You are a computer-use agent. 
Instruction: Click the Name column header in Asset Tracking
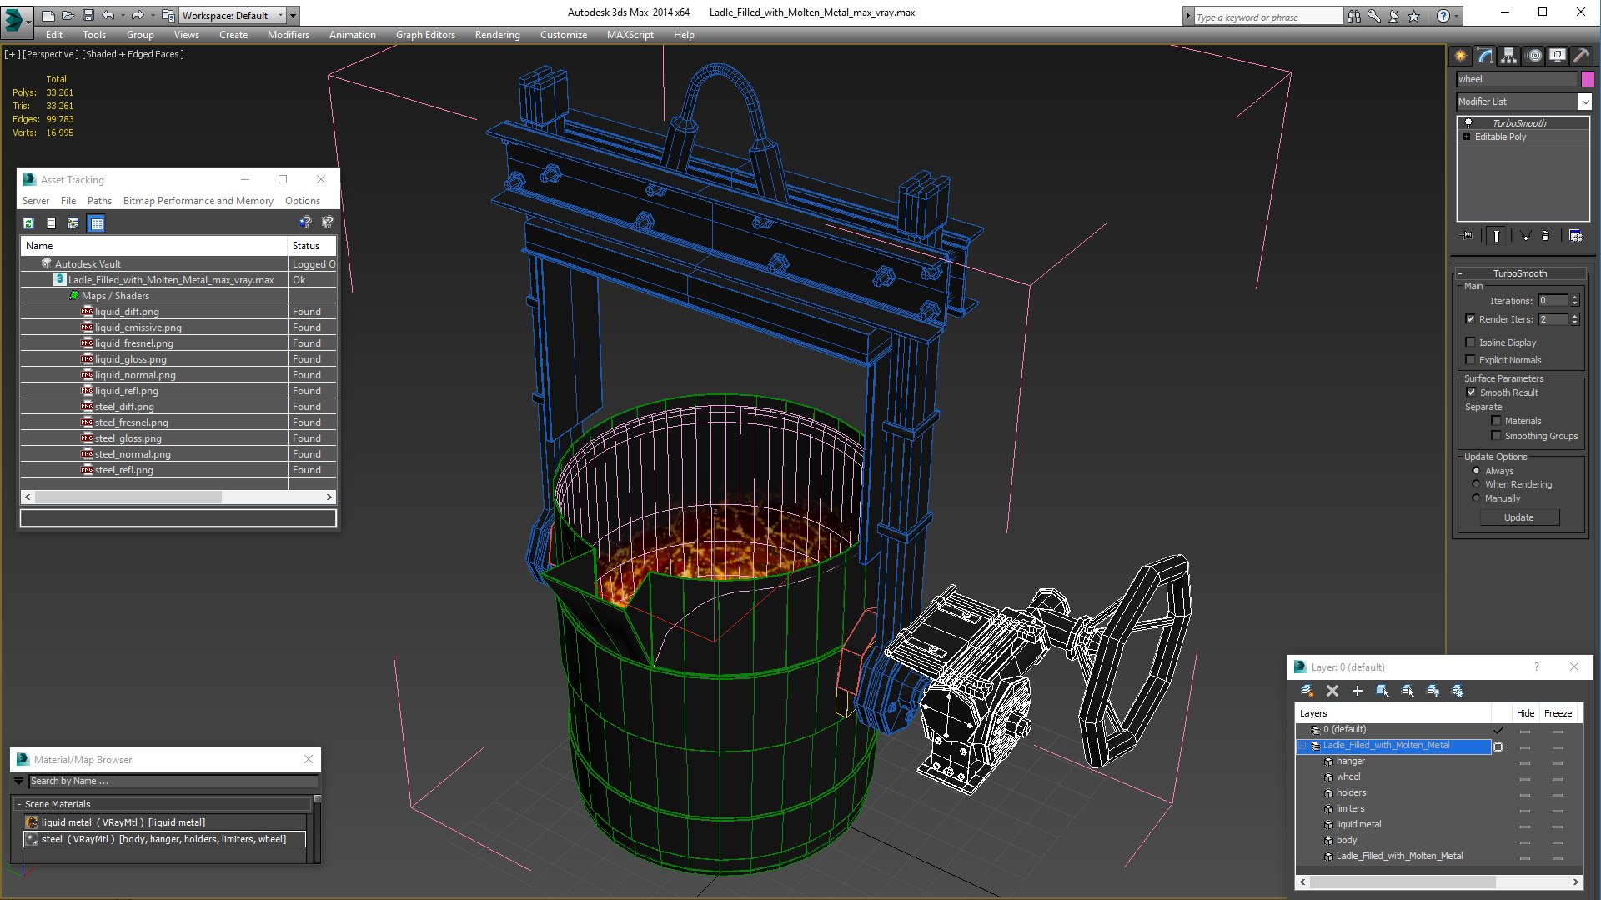[154, 246]
